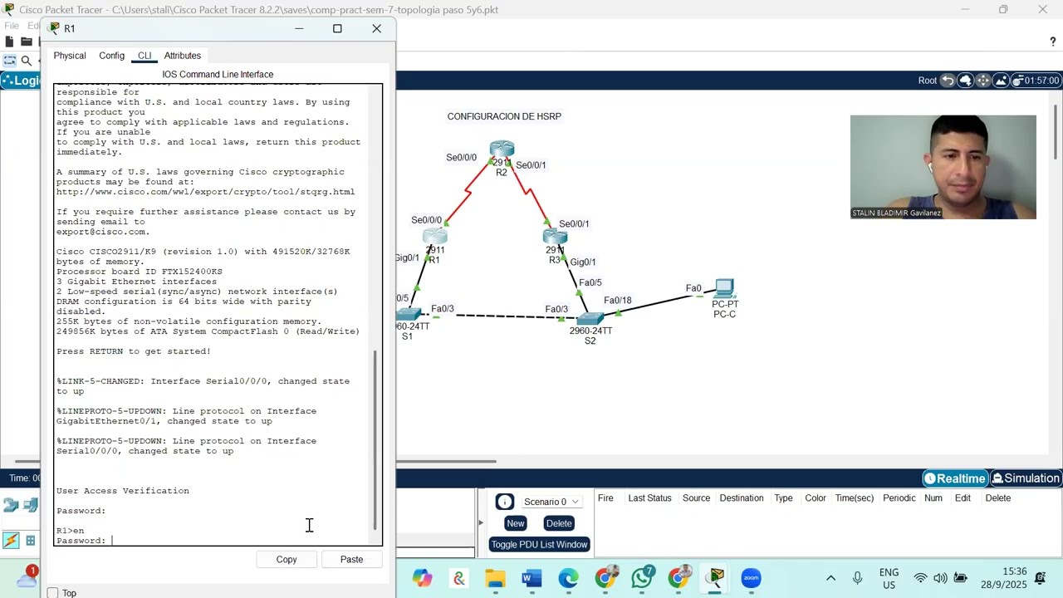Open Copilot from the taskbar
The image size is (1063, 598).
pyautogui.click(x=422, y=578)
